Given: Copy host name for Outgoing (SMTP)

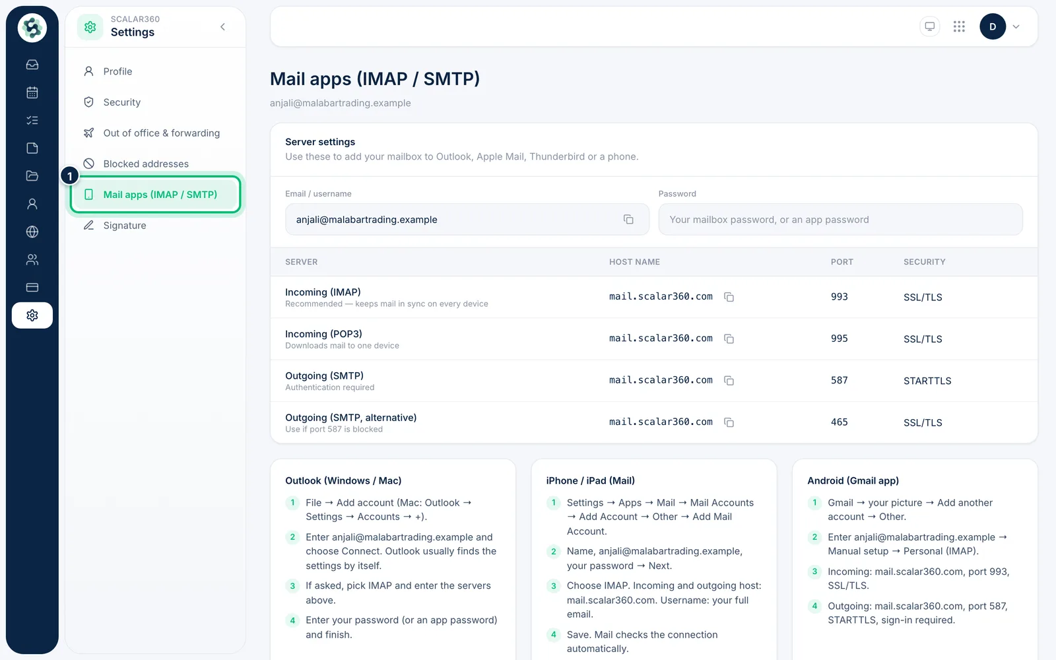Looking at the screenshot, I should click(x=729, y=381).
